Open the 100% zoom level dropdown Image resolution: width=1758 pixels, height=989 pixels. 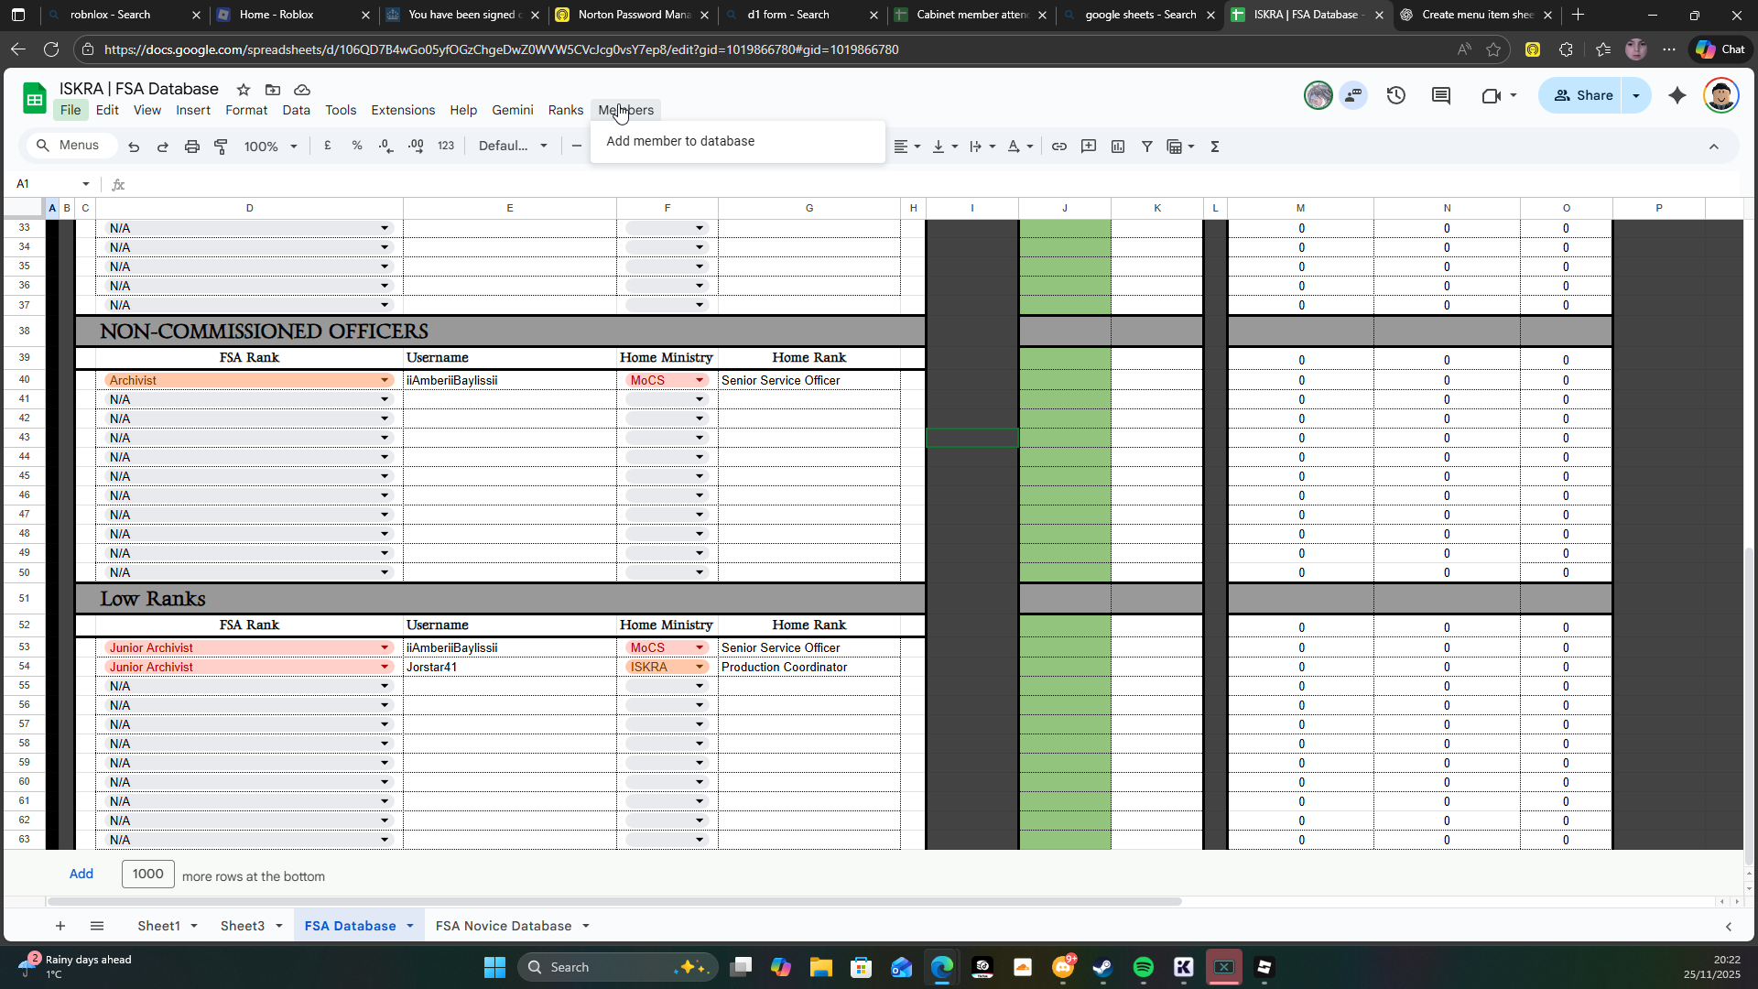(x=270, y=147)
